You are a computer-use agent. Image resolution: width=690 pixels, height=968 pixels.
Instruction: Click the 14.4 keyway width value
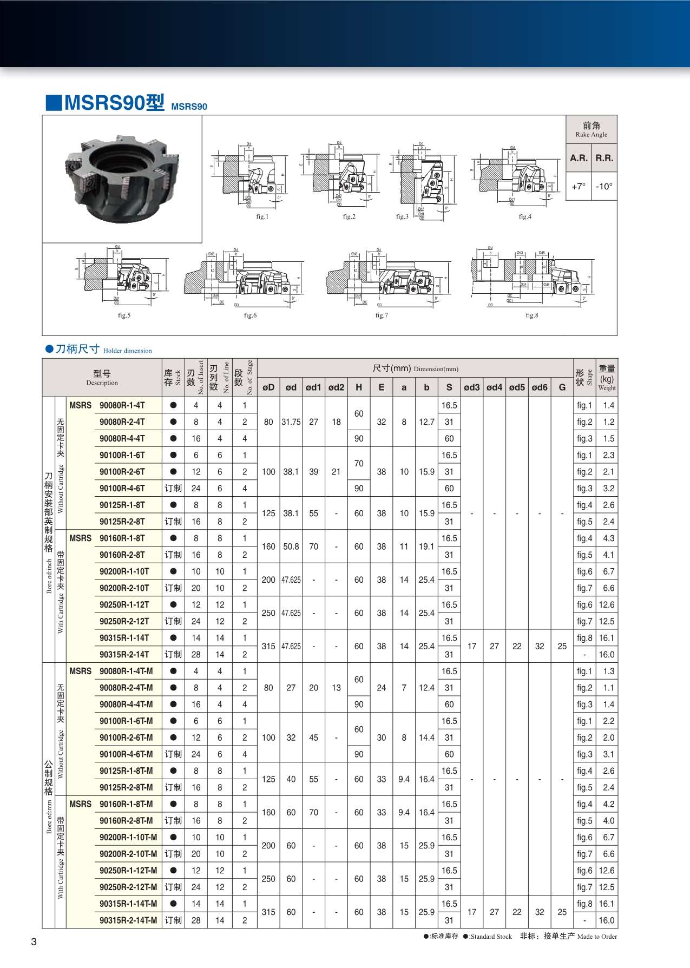coord(426,738)
